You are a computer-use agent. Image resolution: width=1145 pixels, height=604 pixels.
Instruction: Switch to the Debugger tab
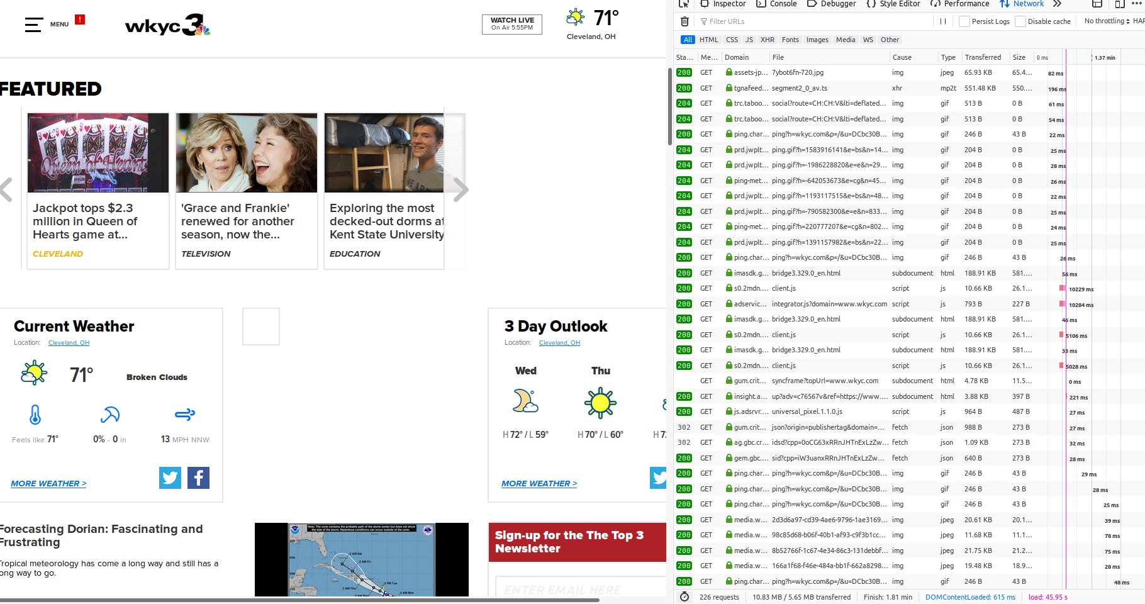point(831,4)
